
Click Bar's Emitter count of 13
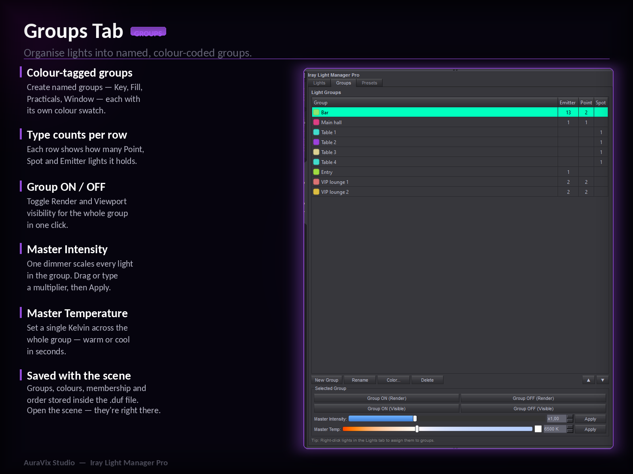[x=568, y=112]
